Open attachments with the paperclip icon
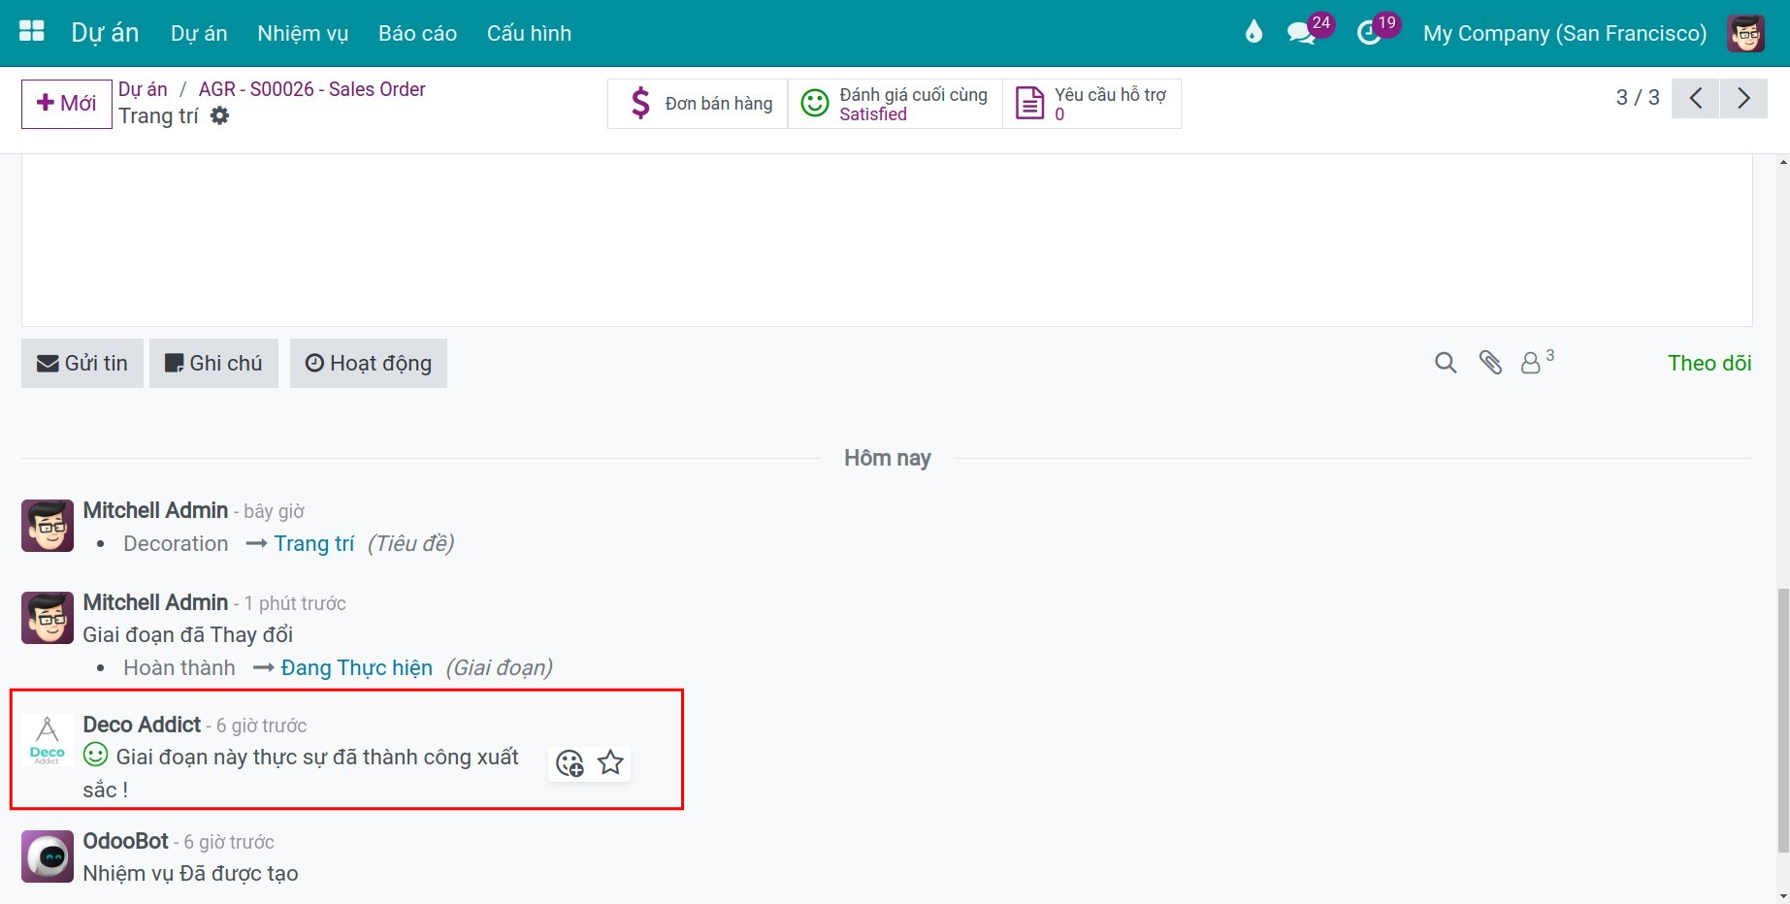 [x=1490, y=363]
